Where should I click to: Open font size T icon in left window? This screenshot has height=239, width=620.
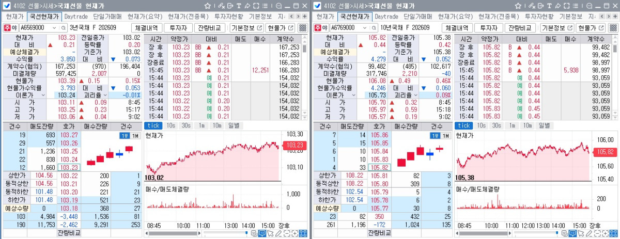(239, 6)
